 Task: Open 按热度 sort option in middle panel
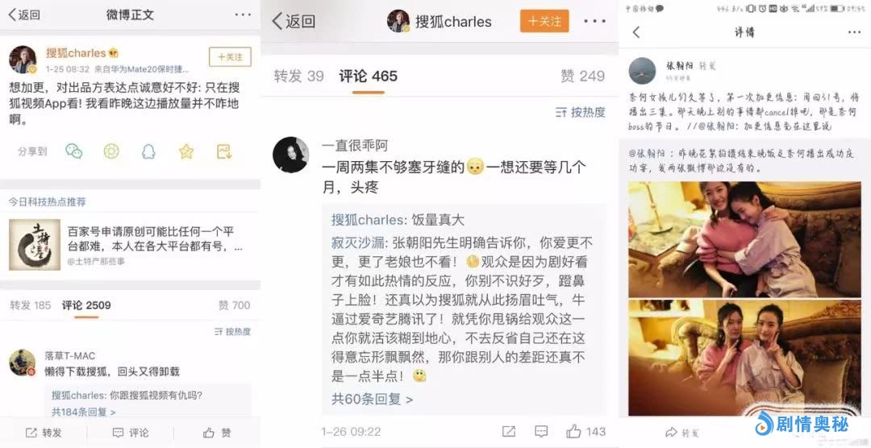click(580, 112)
